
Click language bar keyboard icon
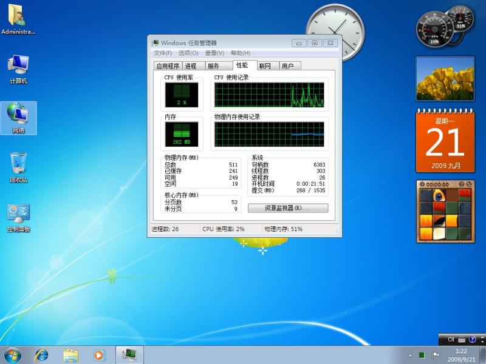462,340
